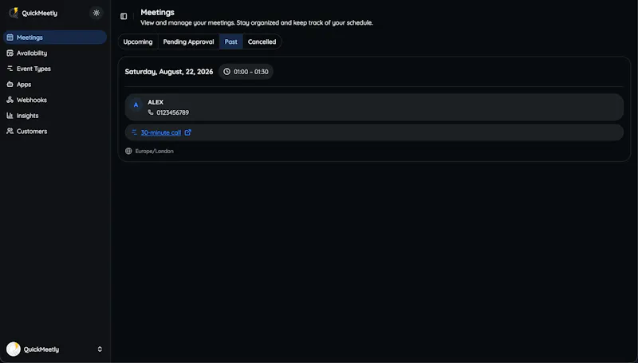638x363 pixels.
Task: Click the QuickMeetly logo icon
Action: tap(14, 13)
